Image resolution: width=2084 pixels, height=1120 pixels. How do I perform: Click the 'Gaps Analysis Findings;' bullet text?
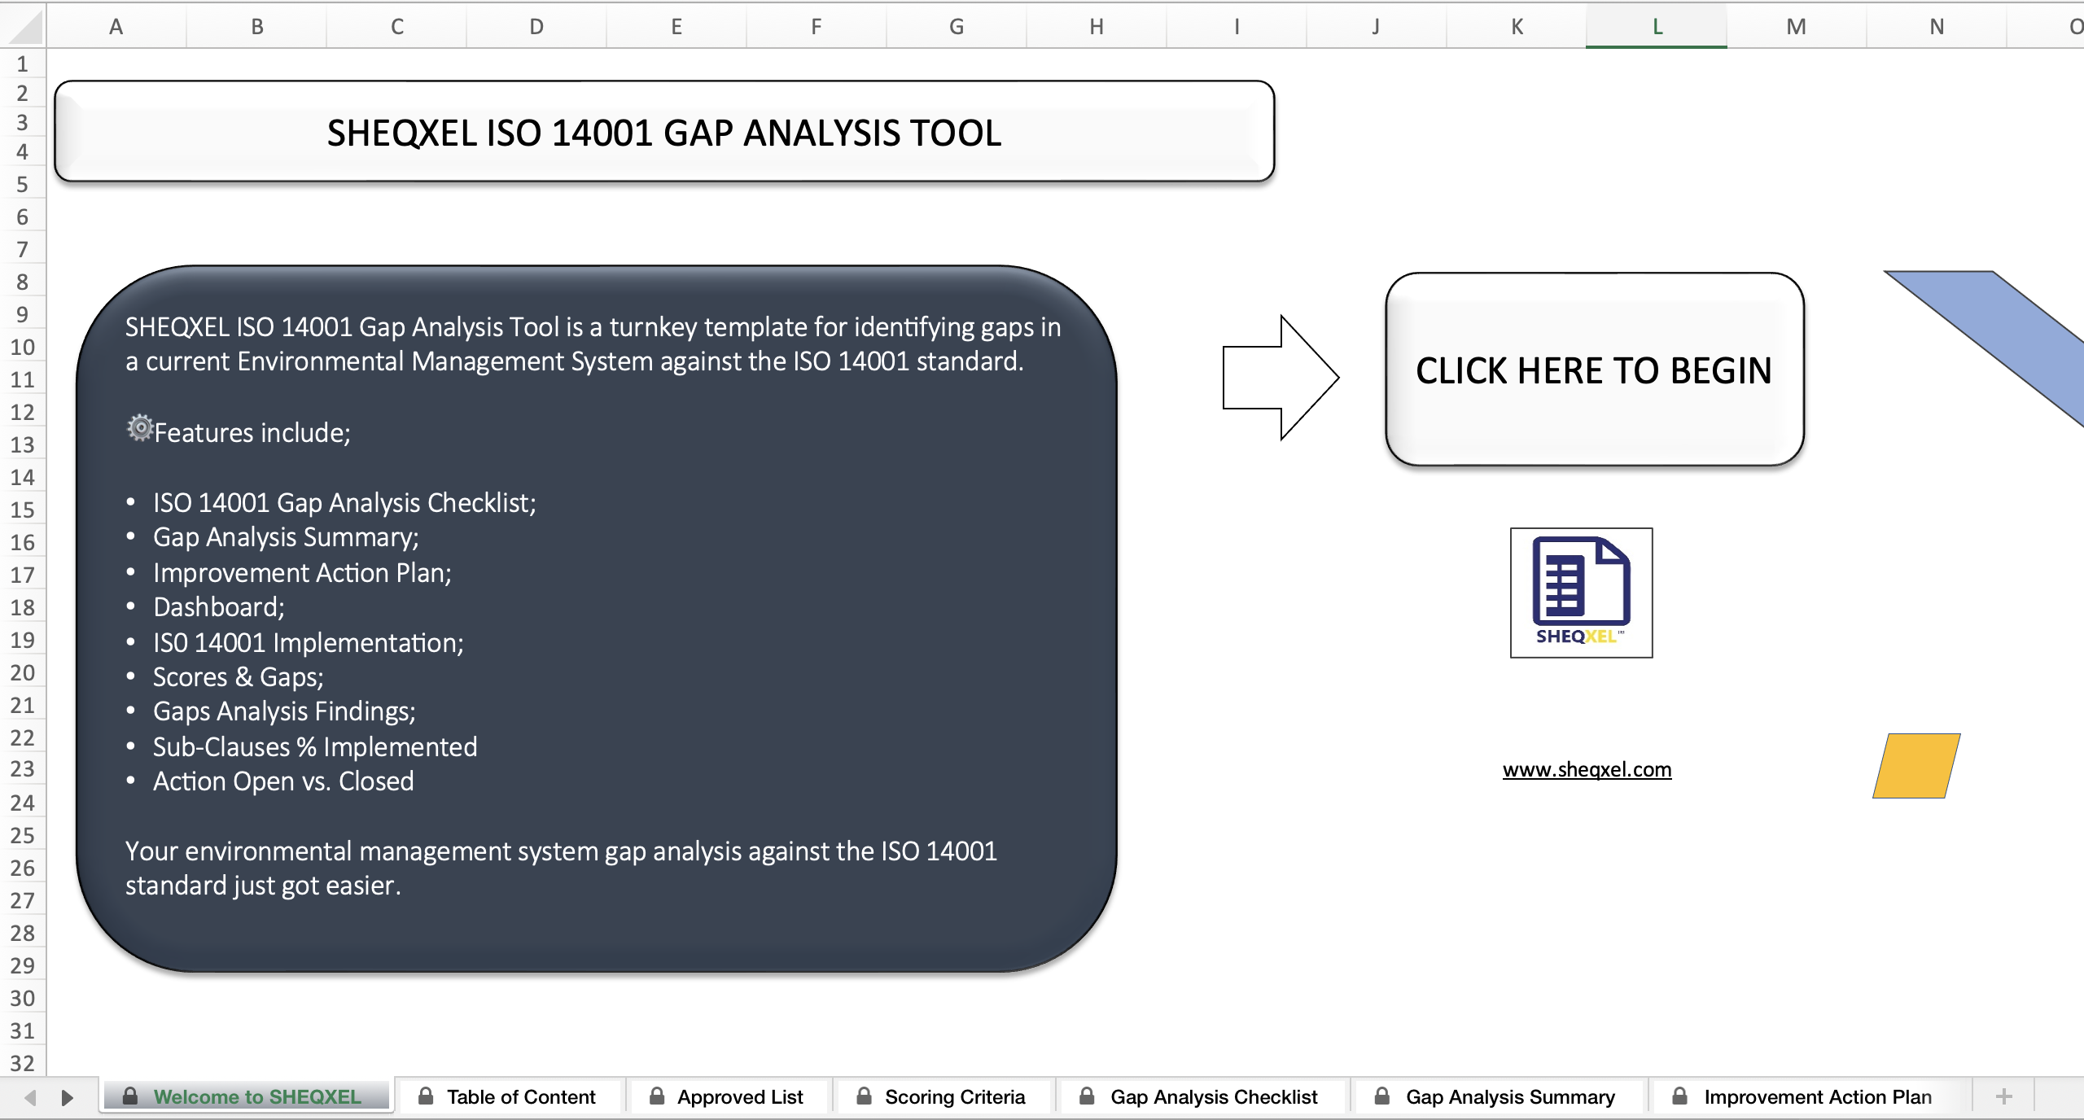click(284, 711)
